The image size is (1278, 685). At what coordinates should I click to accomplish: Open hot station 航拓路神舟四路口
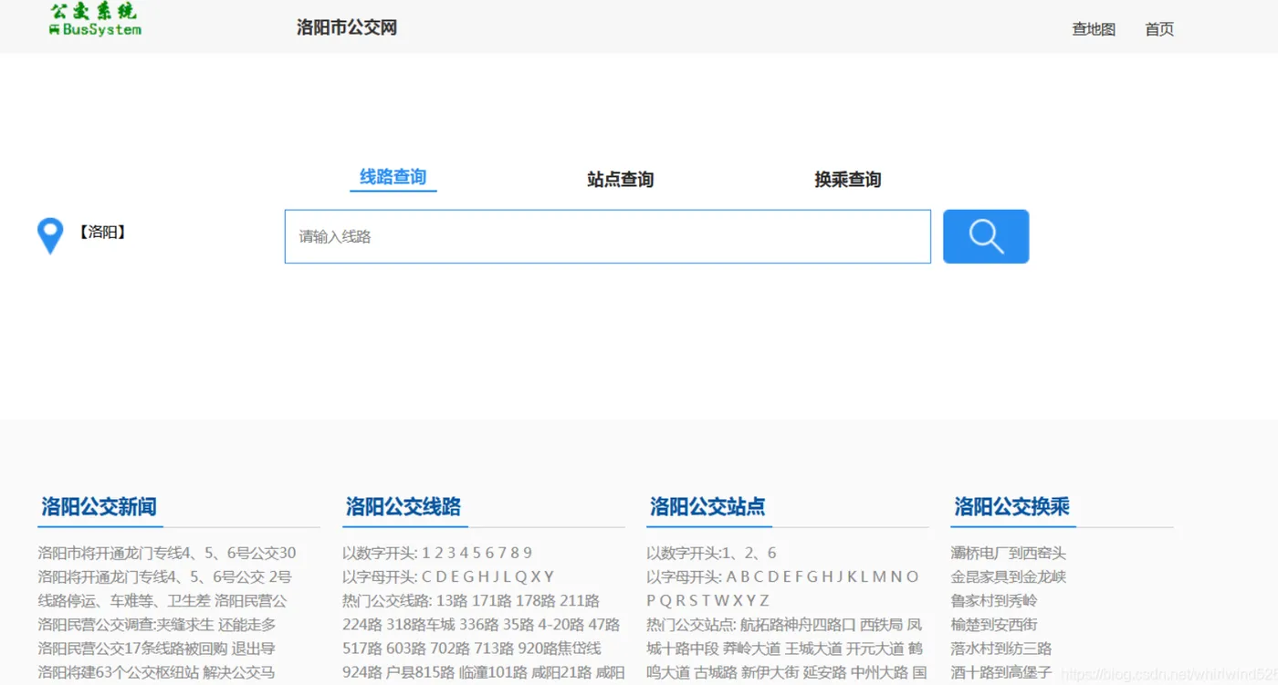coord(799,625)
